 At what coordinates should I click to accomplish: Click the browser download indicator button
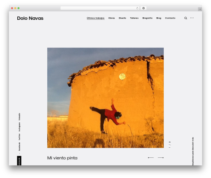(143, 8)
